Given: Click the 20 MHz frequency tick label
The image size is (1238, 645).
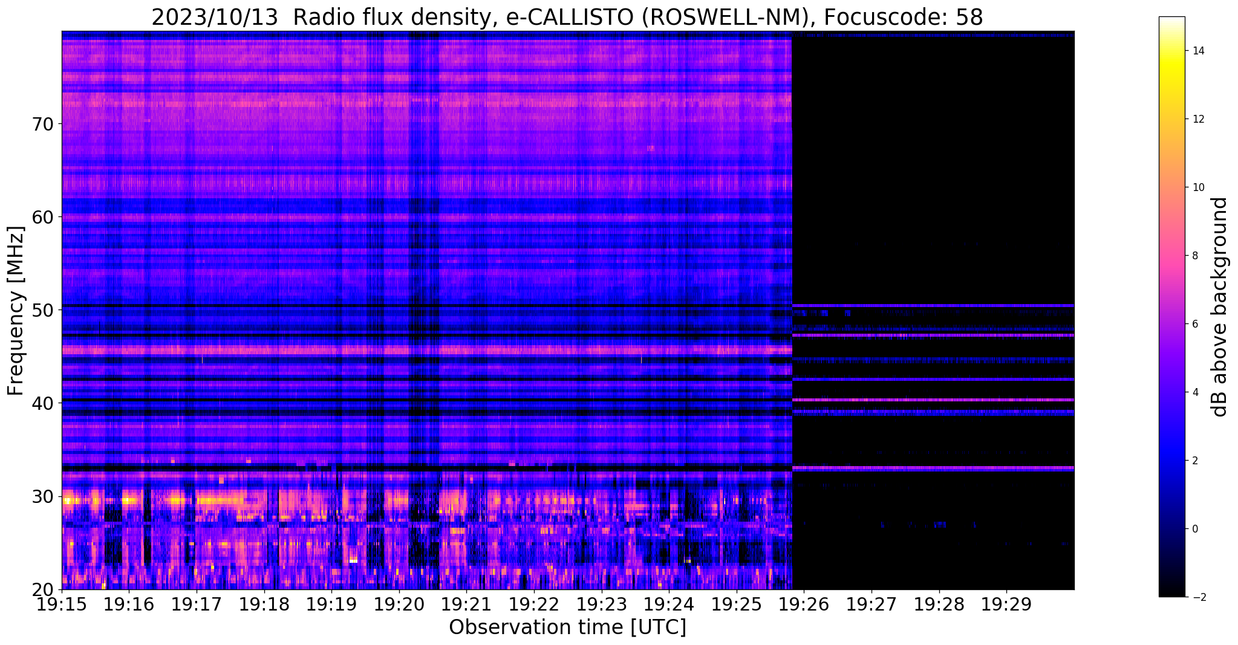Looking at the screenshot, I should click(x=43, y=589).
